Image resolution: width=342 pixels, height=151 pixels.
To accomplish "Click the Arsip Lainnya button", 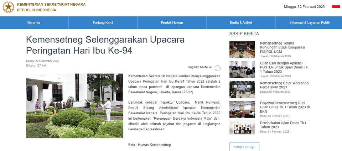I will click(x=244, y=147).
